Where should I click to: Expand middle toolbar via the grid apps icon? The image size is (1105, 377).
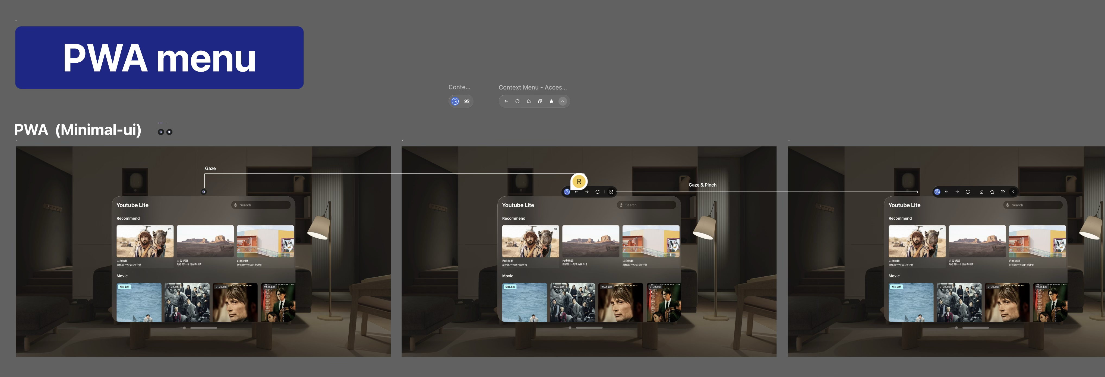click(x=611, y=192)
